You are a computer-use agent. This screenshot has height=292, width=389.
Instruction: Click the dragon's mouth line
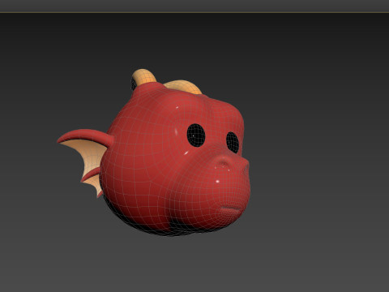tap(231, 208)
